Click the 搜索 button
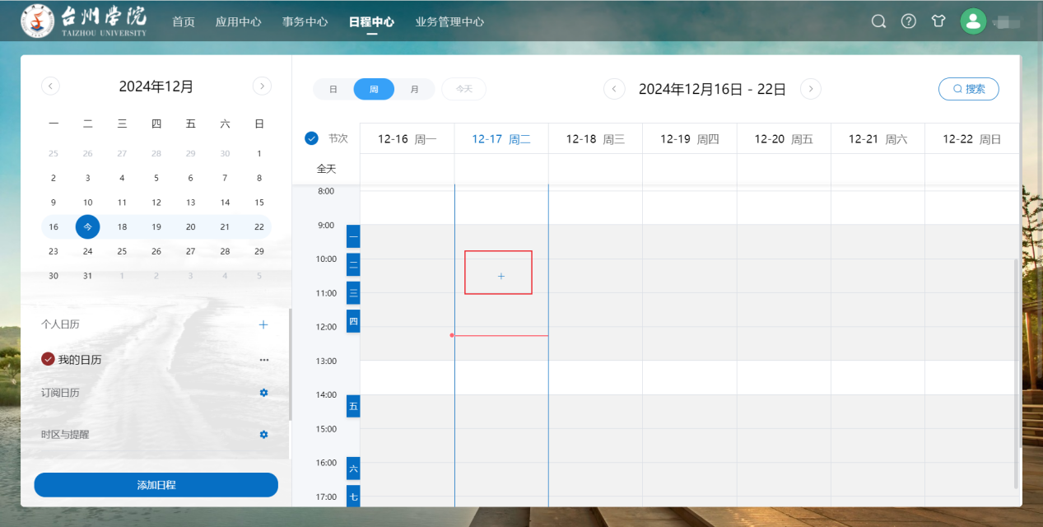 [968, 89]
